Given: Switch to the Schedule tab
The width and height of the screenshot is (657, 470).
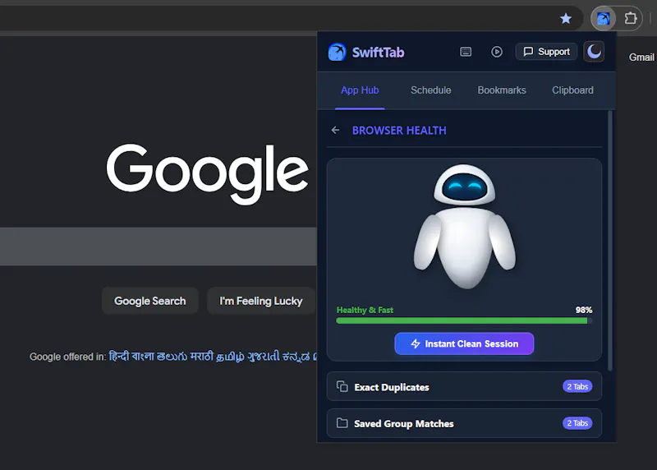Looking at the screenshot, I should (x=430, y=90).
